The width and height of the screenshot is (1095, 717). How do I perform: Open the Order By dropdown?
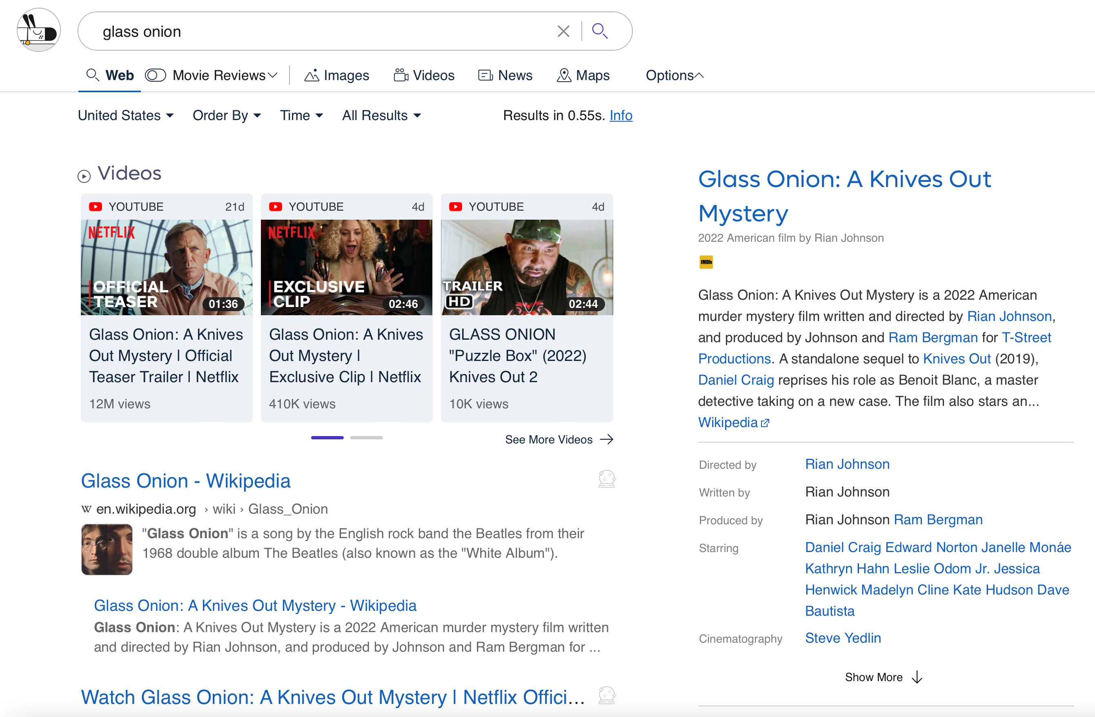click(226, 116)
